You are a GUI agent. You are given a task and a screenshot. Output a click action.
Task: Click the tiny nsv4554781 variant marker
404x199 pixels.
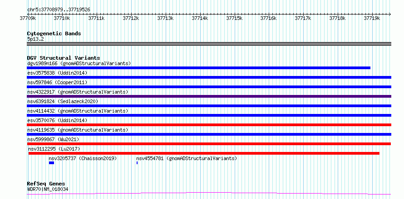pyautogui.click(x=137, y=163)
